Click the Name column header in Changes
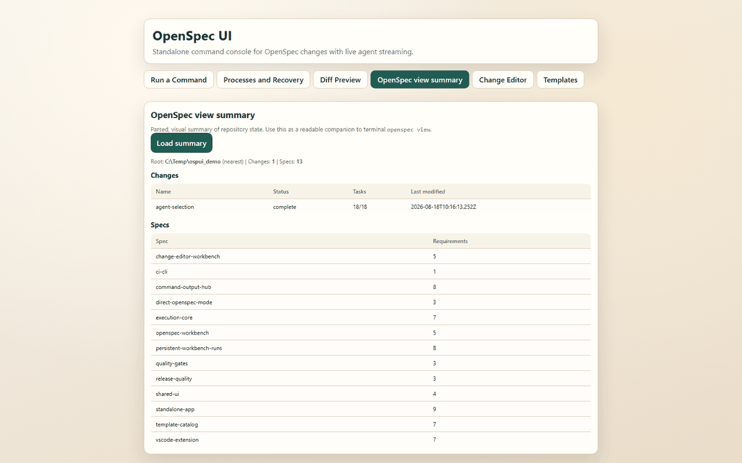Viewport: 742px width, 463px height. click(x=163, y=192)
